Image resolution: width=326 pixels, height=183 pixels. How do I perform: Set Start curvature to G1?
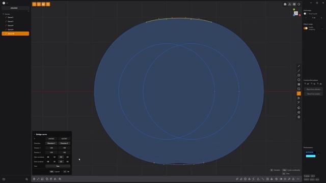pyautogui.click(x=55, y=157)
